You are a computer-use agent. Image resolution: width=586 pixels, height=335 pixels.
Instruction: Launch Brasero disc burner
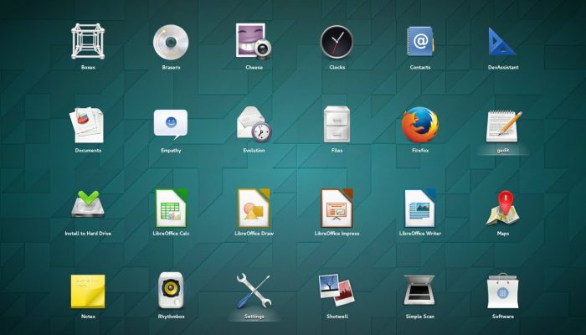[x=171, y=42]
